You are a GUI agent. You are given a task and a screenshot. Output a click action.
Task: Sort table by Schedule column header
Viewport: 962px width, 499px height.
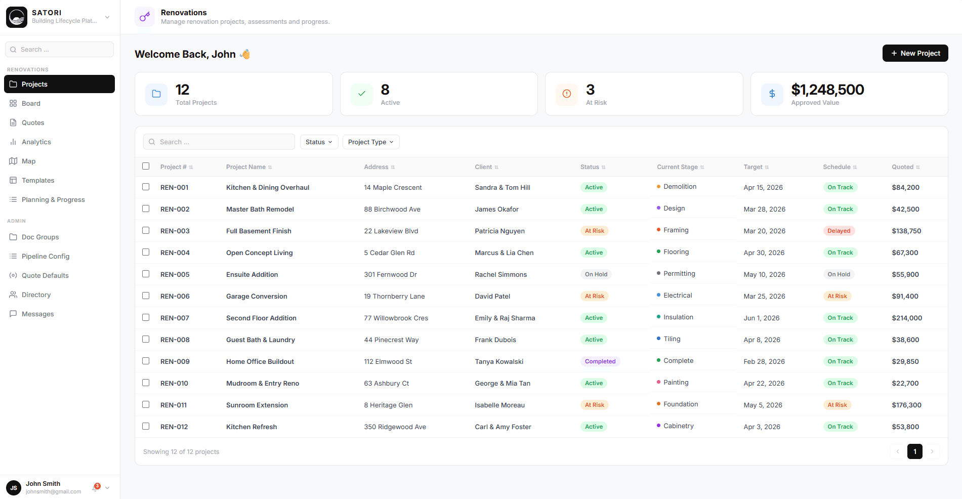click(840, 167)
